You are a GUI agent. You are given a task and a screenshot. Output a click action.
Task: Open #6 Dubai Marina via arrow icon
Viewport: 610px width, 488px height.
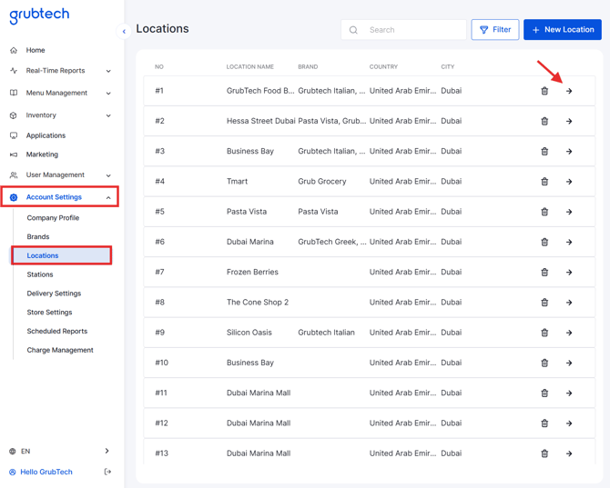(569, 242)
